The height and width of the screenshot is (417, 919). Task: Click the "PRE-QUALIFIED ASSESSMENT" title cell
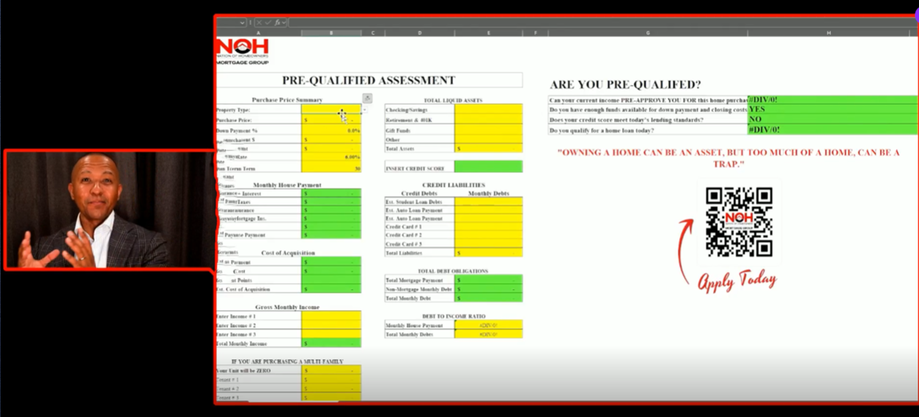tap(369, 80)
